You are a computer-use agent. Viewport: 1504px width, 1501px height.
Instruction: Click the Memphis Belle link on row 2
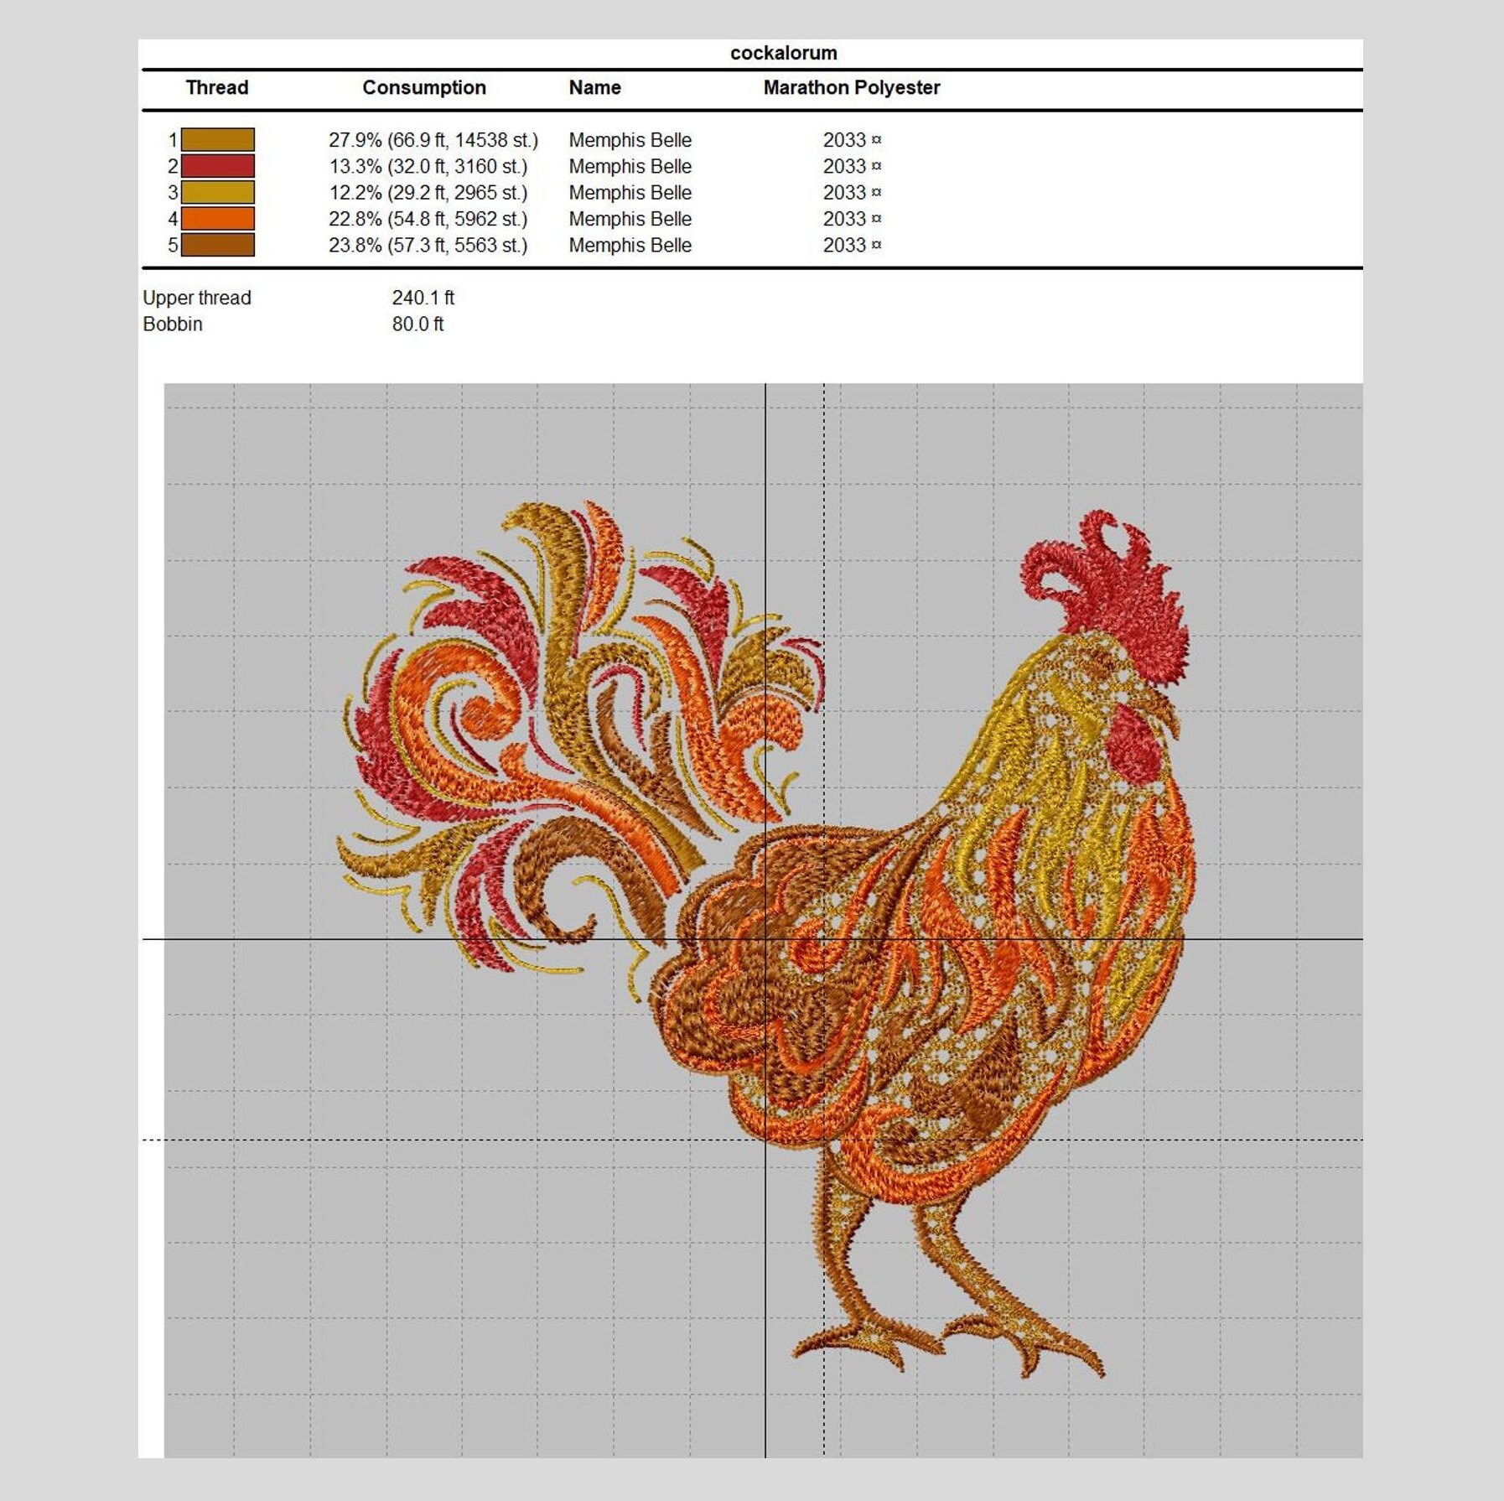coord(630,166)
